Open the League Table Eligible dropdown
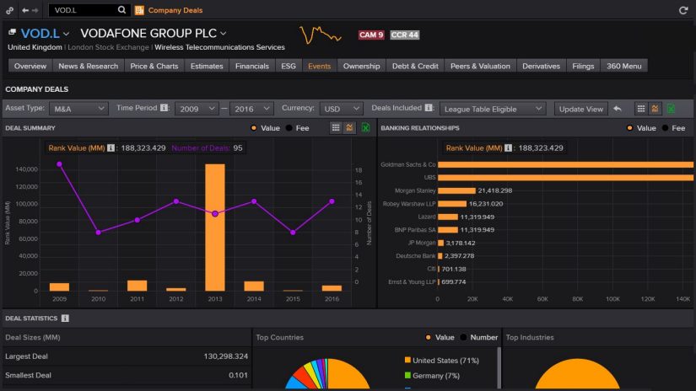This screenshot has width=696, height=391. coord(492,109)
